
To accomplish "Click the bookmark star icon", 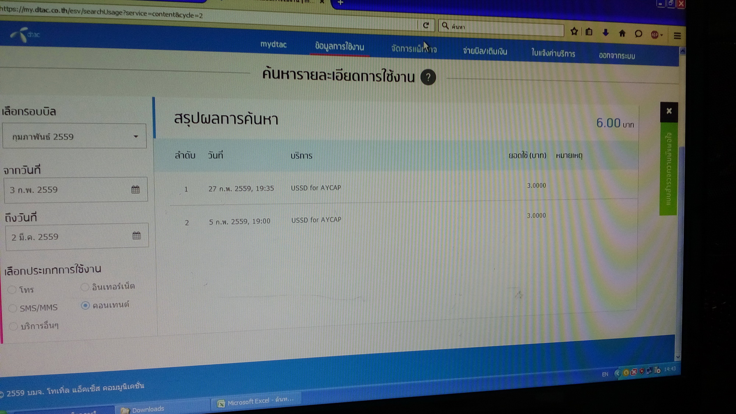I will (574, 32).
